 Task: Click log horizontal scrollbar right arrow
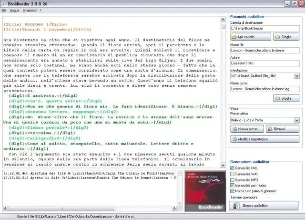pyautogui.click(x=174, y=208)
